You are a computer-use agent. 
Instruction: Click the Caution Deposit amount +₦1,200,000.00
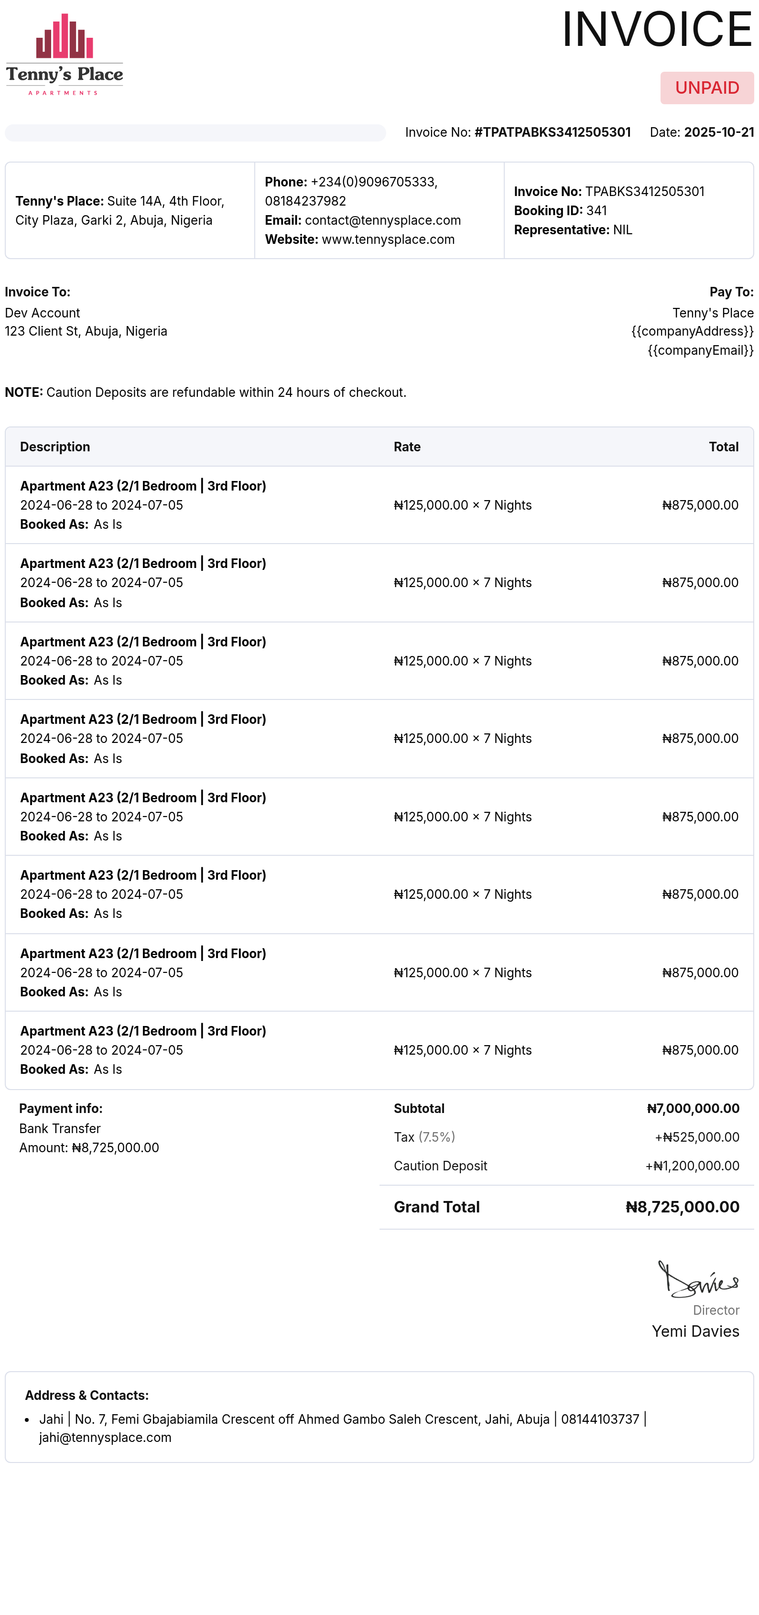click(692, 1166)
